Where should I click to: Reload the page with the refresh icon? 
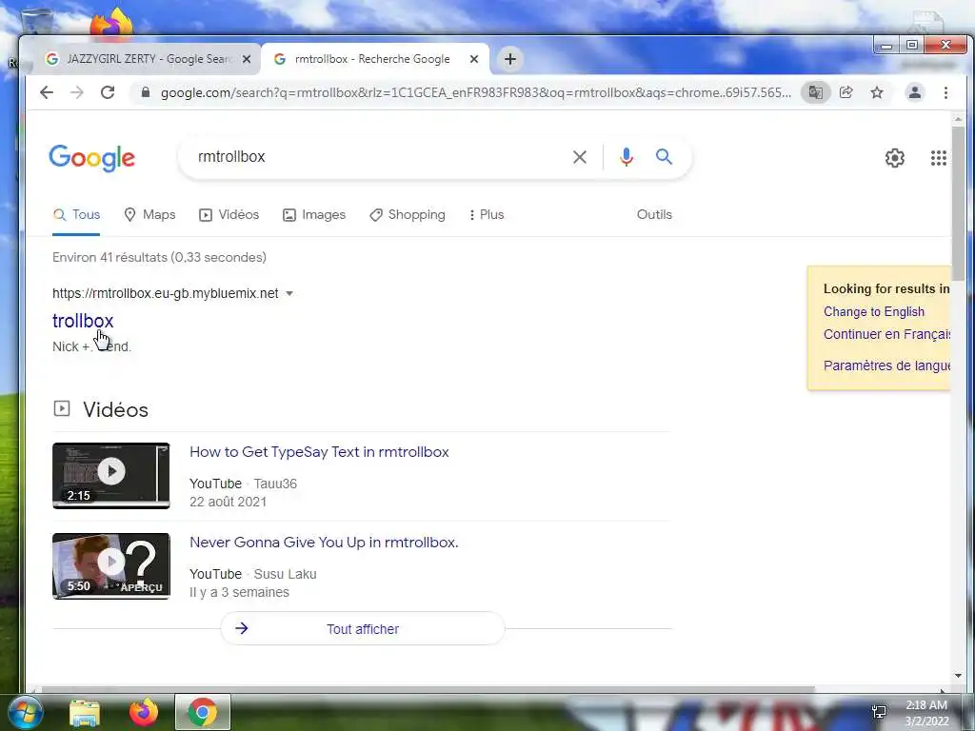[x=108, y=92]
